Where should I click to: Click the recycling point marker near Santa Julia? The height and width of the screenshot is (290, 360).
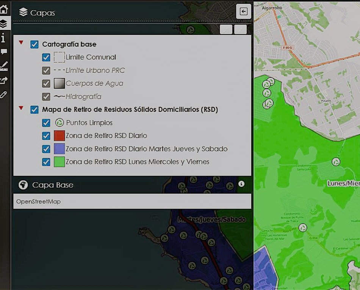[336, 162]
